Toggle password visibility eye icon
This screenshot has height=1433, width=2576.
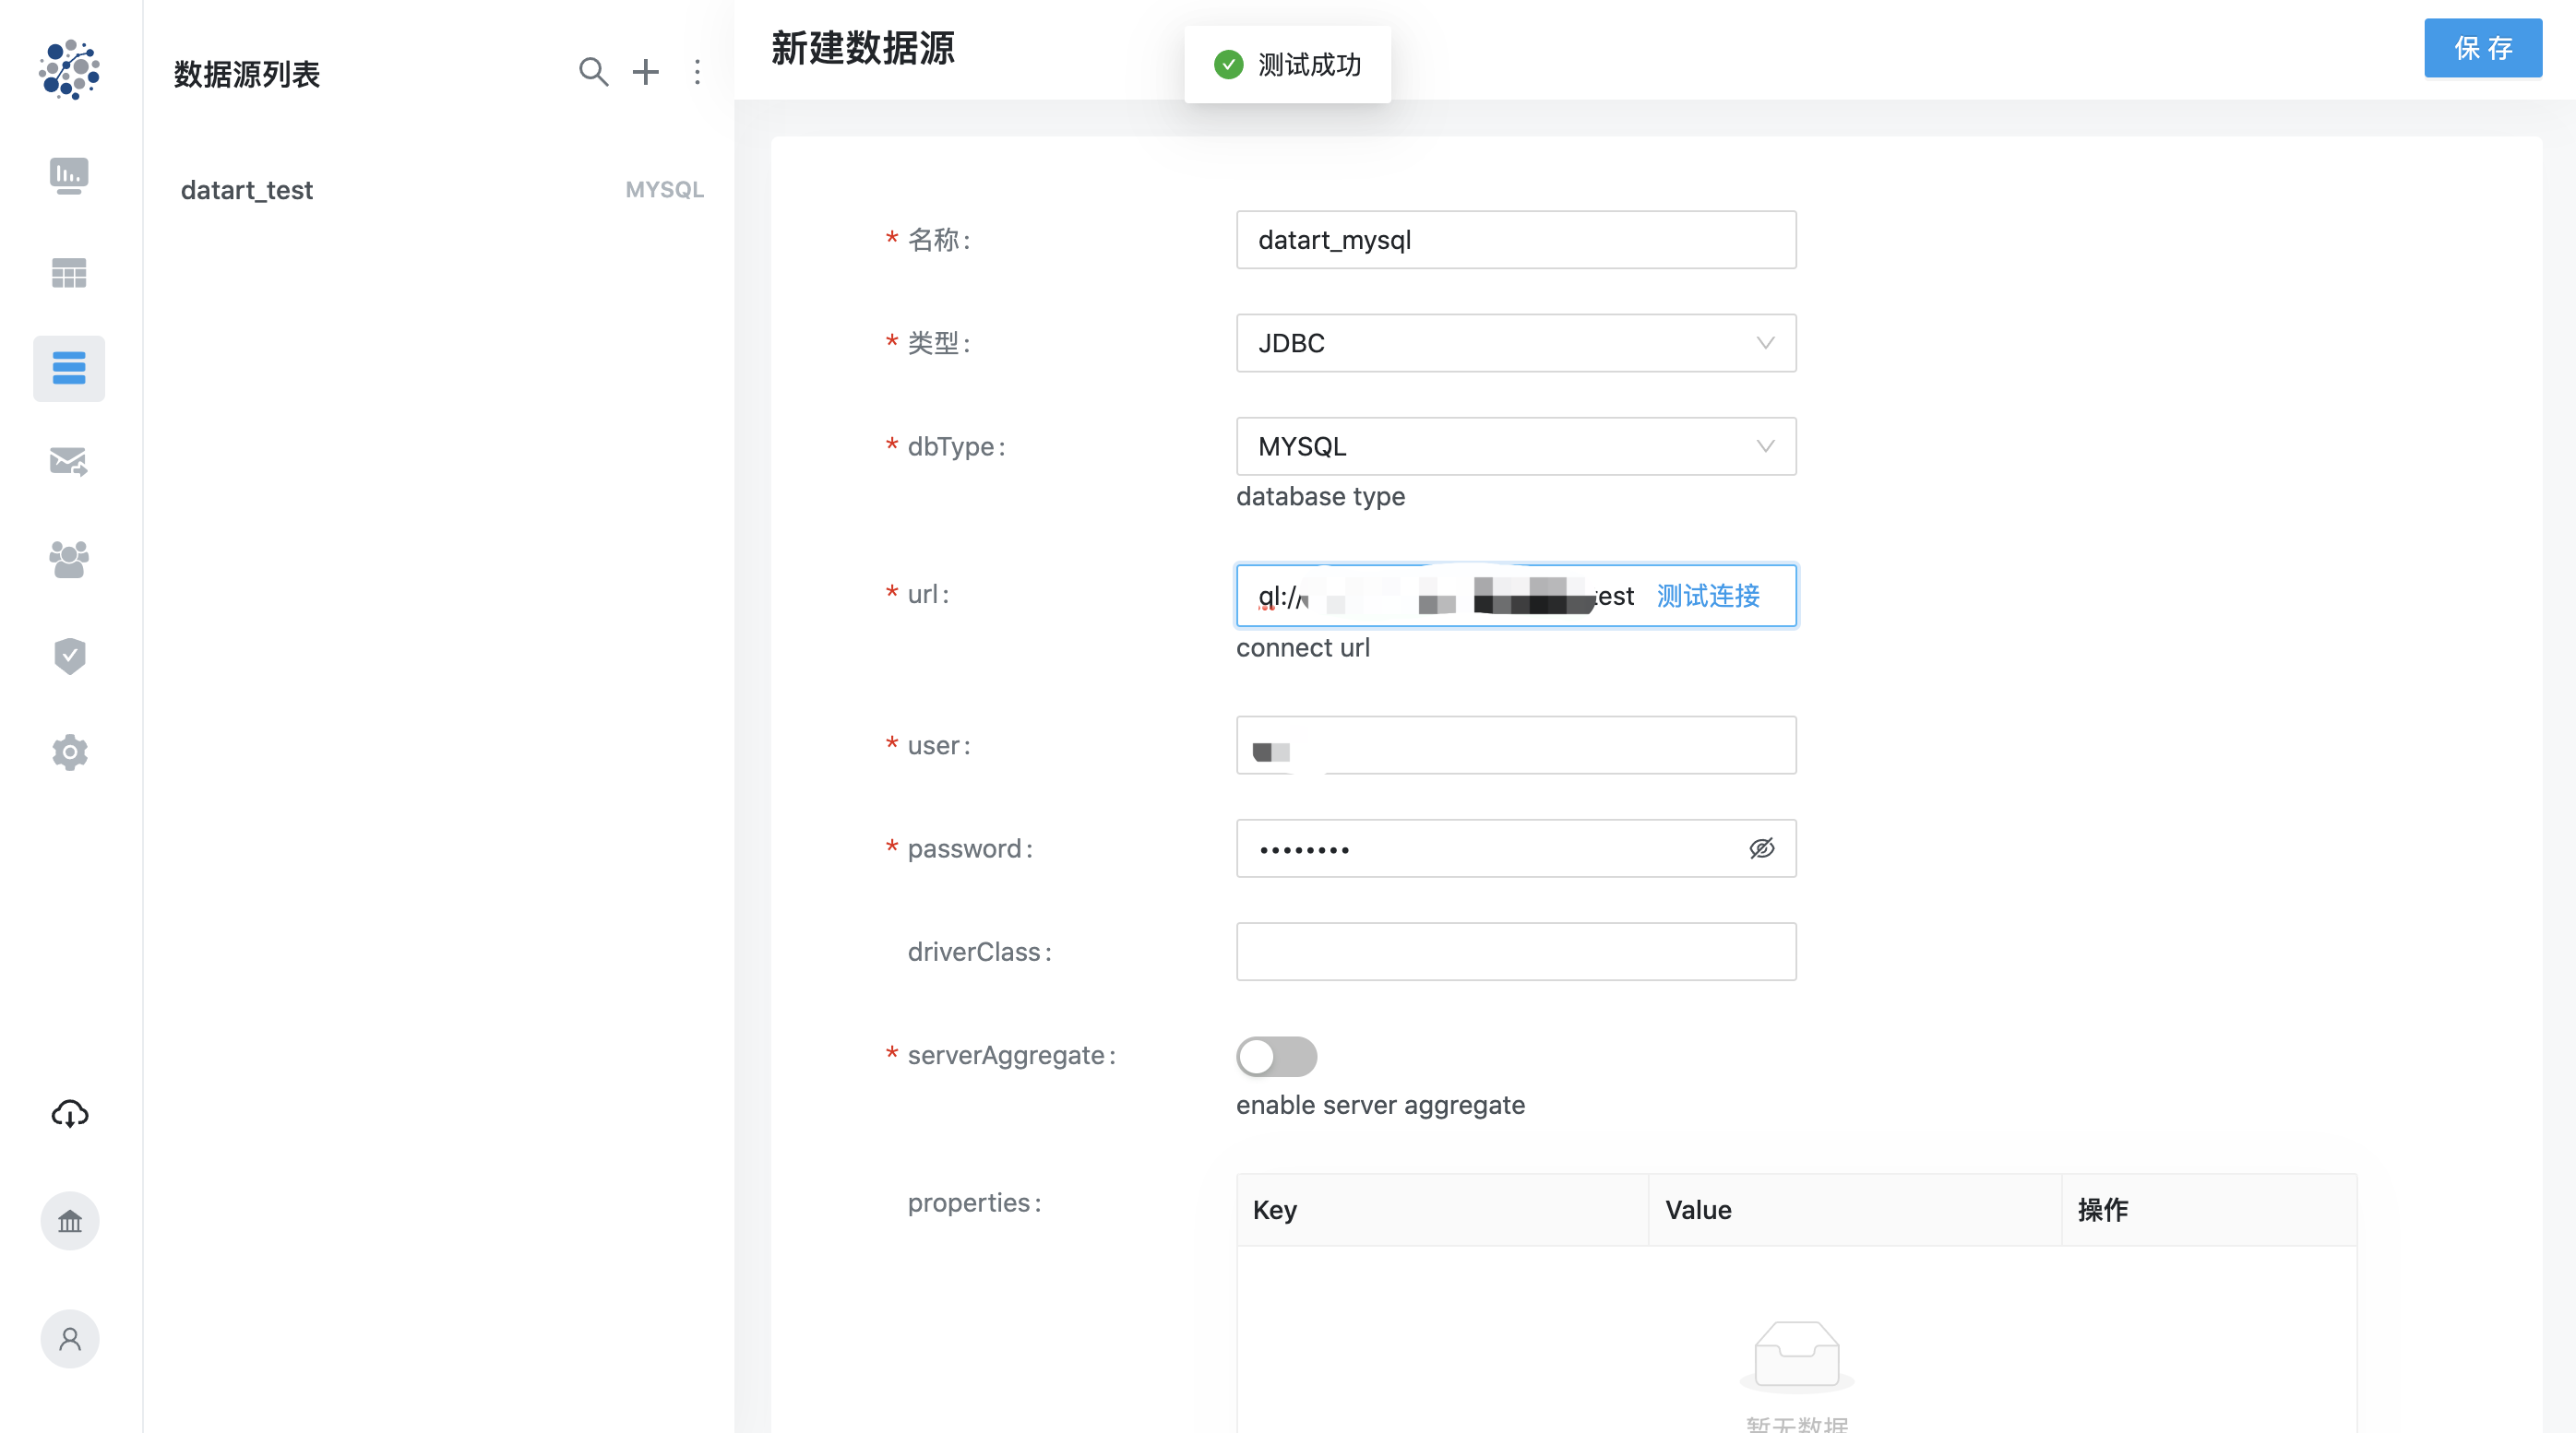click(x=1762, y=848)
